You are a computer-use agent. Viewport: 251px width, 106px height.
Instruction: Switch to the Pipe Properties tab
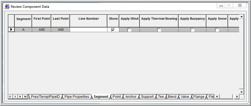(x=77, y=97)
